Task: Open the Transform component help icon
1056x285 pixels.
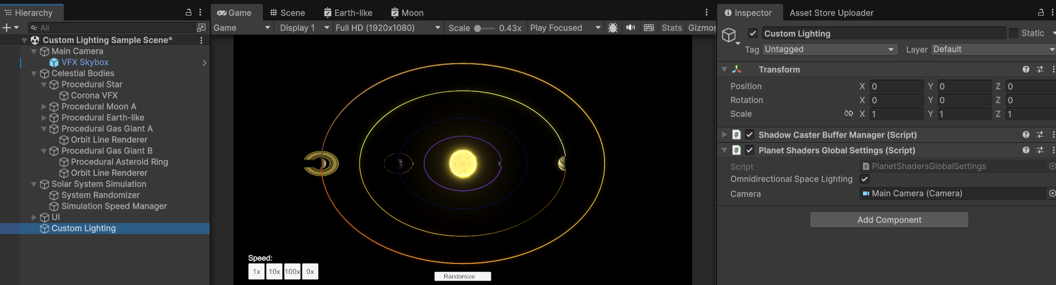Action: pos(1025,69)
